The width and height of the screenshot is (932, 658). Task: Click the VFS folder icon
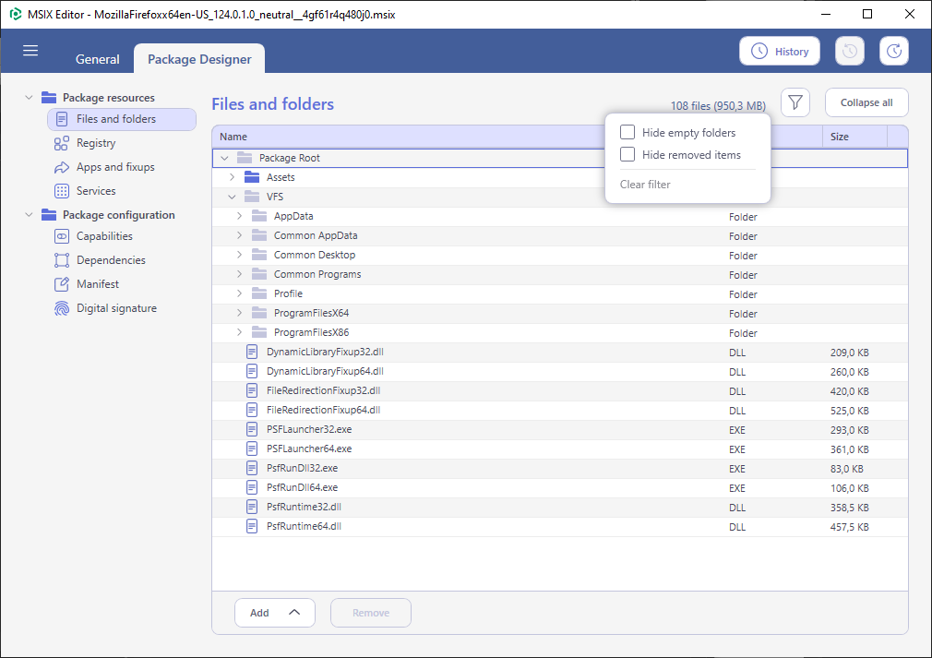coord(252,197)
